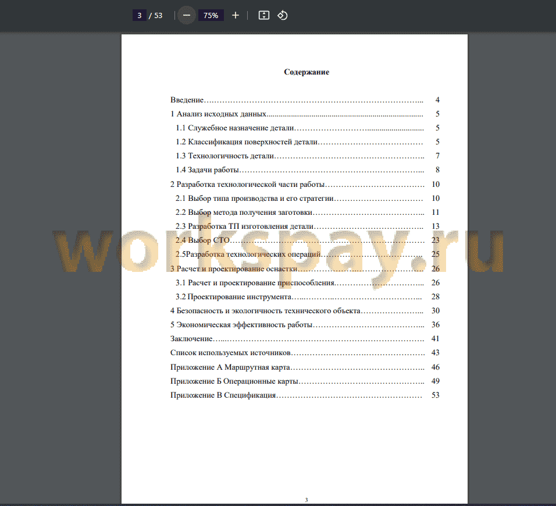Click '3.2 Проектирование инструмента' entry
The height and width of the screenshot is (506, 556).
pos(308,297)
